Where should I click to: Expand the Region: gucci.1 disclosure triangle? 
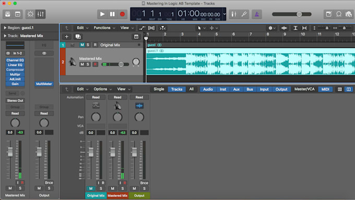tap(5, 28)
